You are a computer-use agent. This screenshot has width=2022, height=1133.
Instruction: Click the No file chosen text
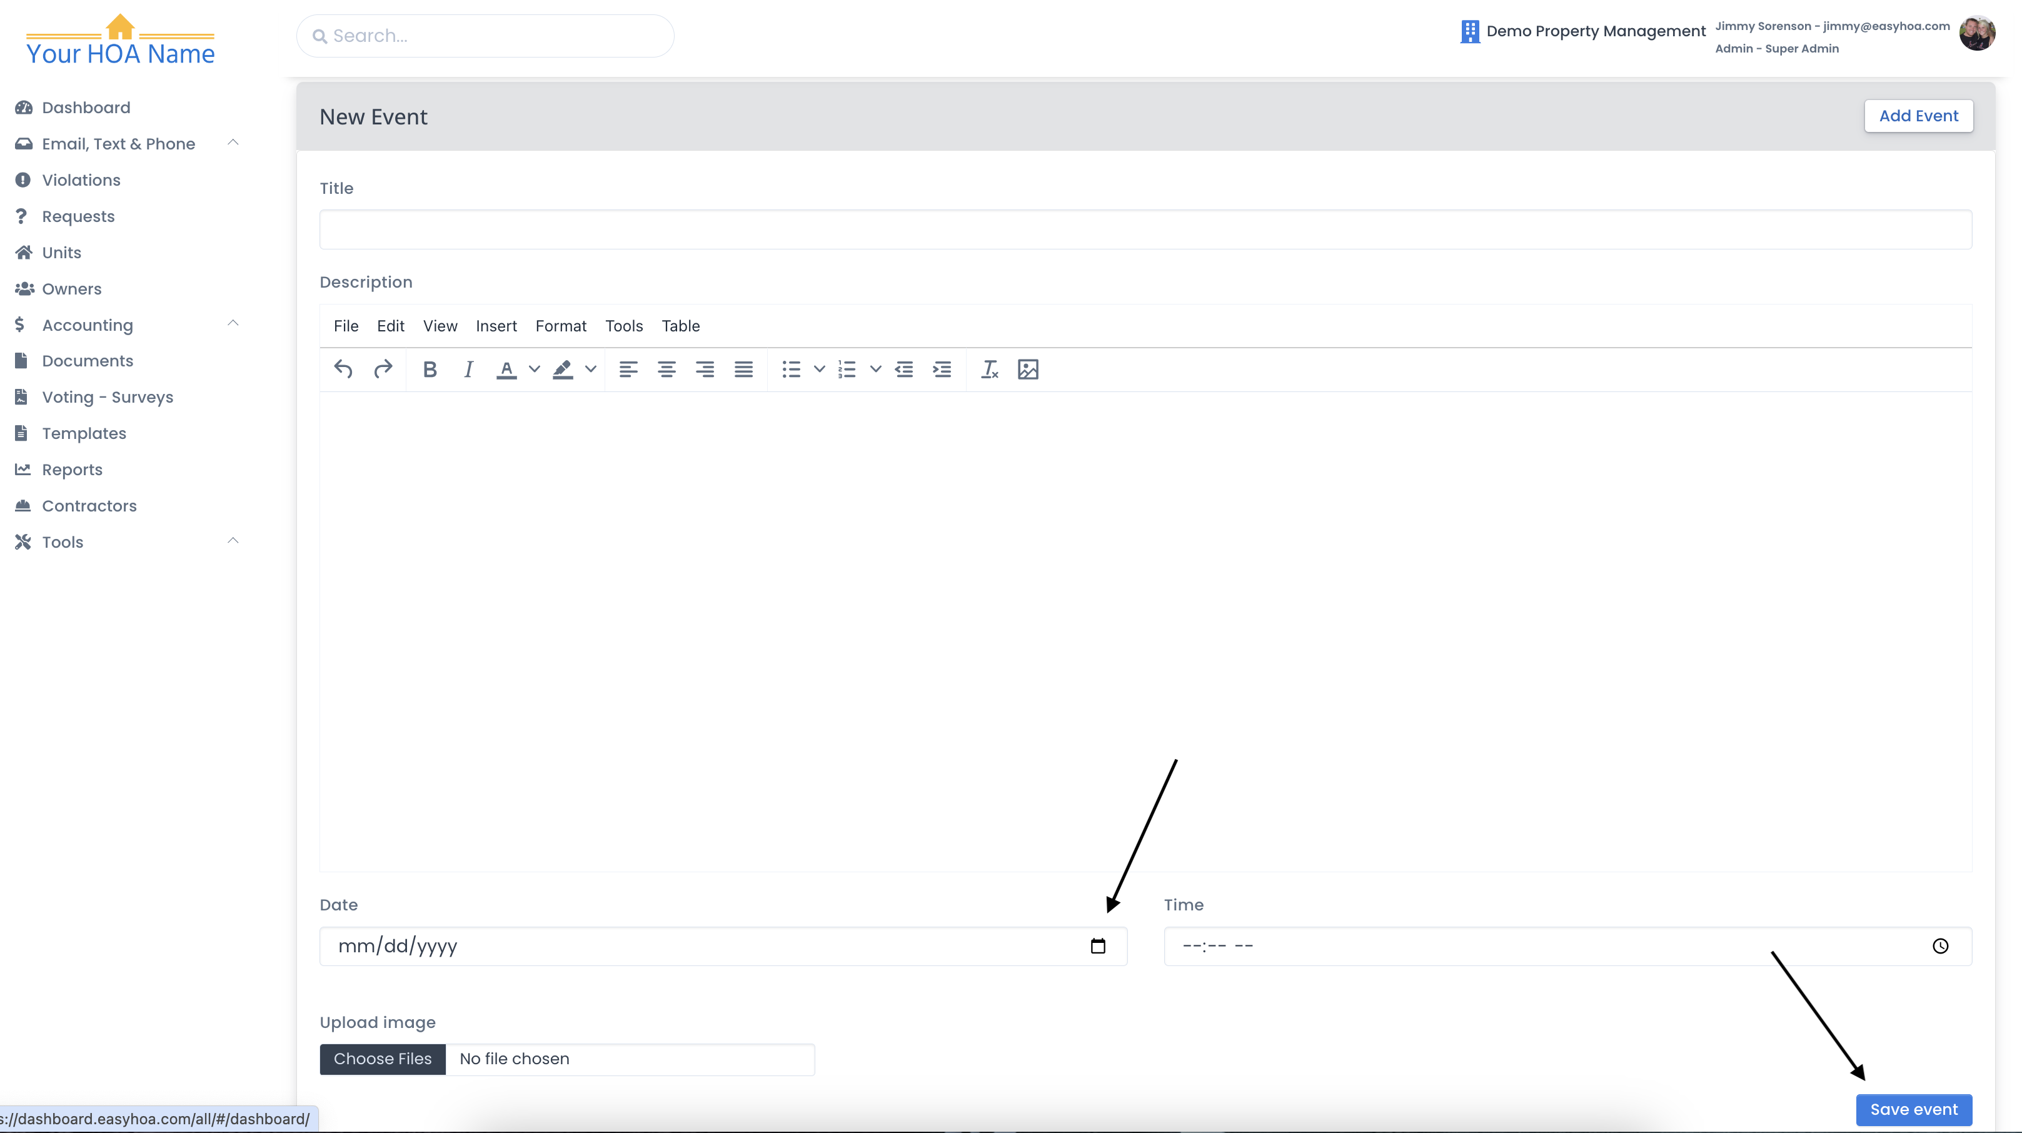point(514,1059)
